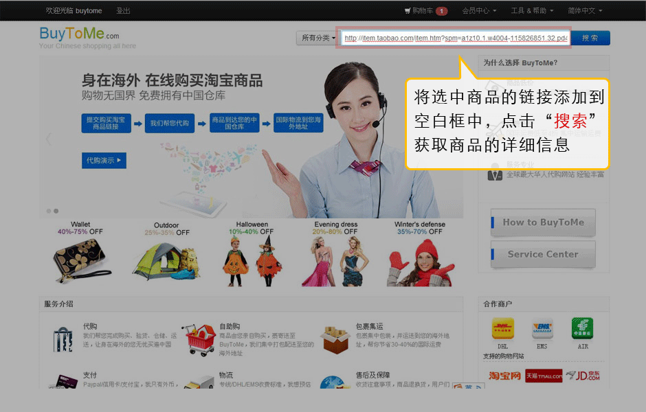646x412 pixels.
Task: Click the China Post AIR logo
Action: click(x=582, y=328)
